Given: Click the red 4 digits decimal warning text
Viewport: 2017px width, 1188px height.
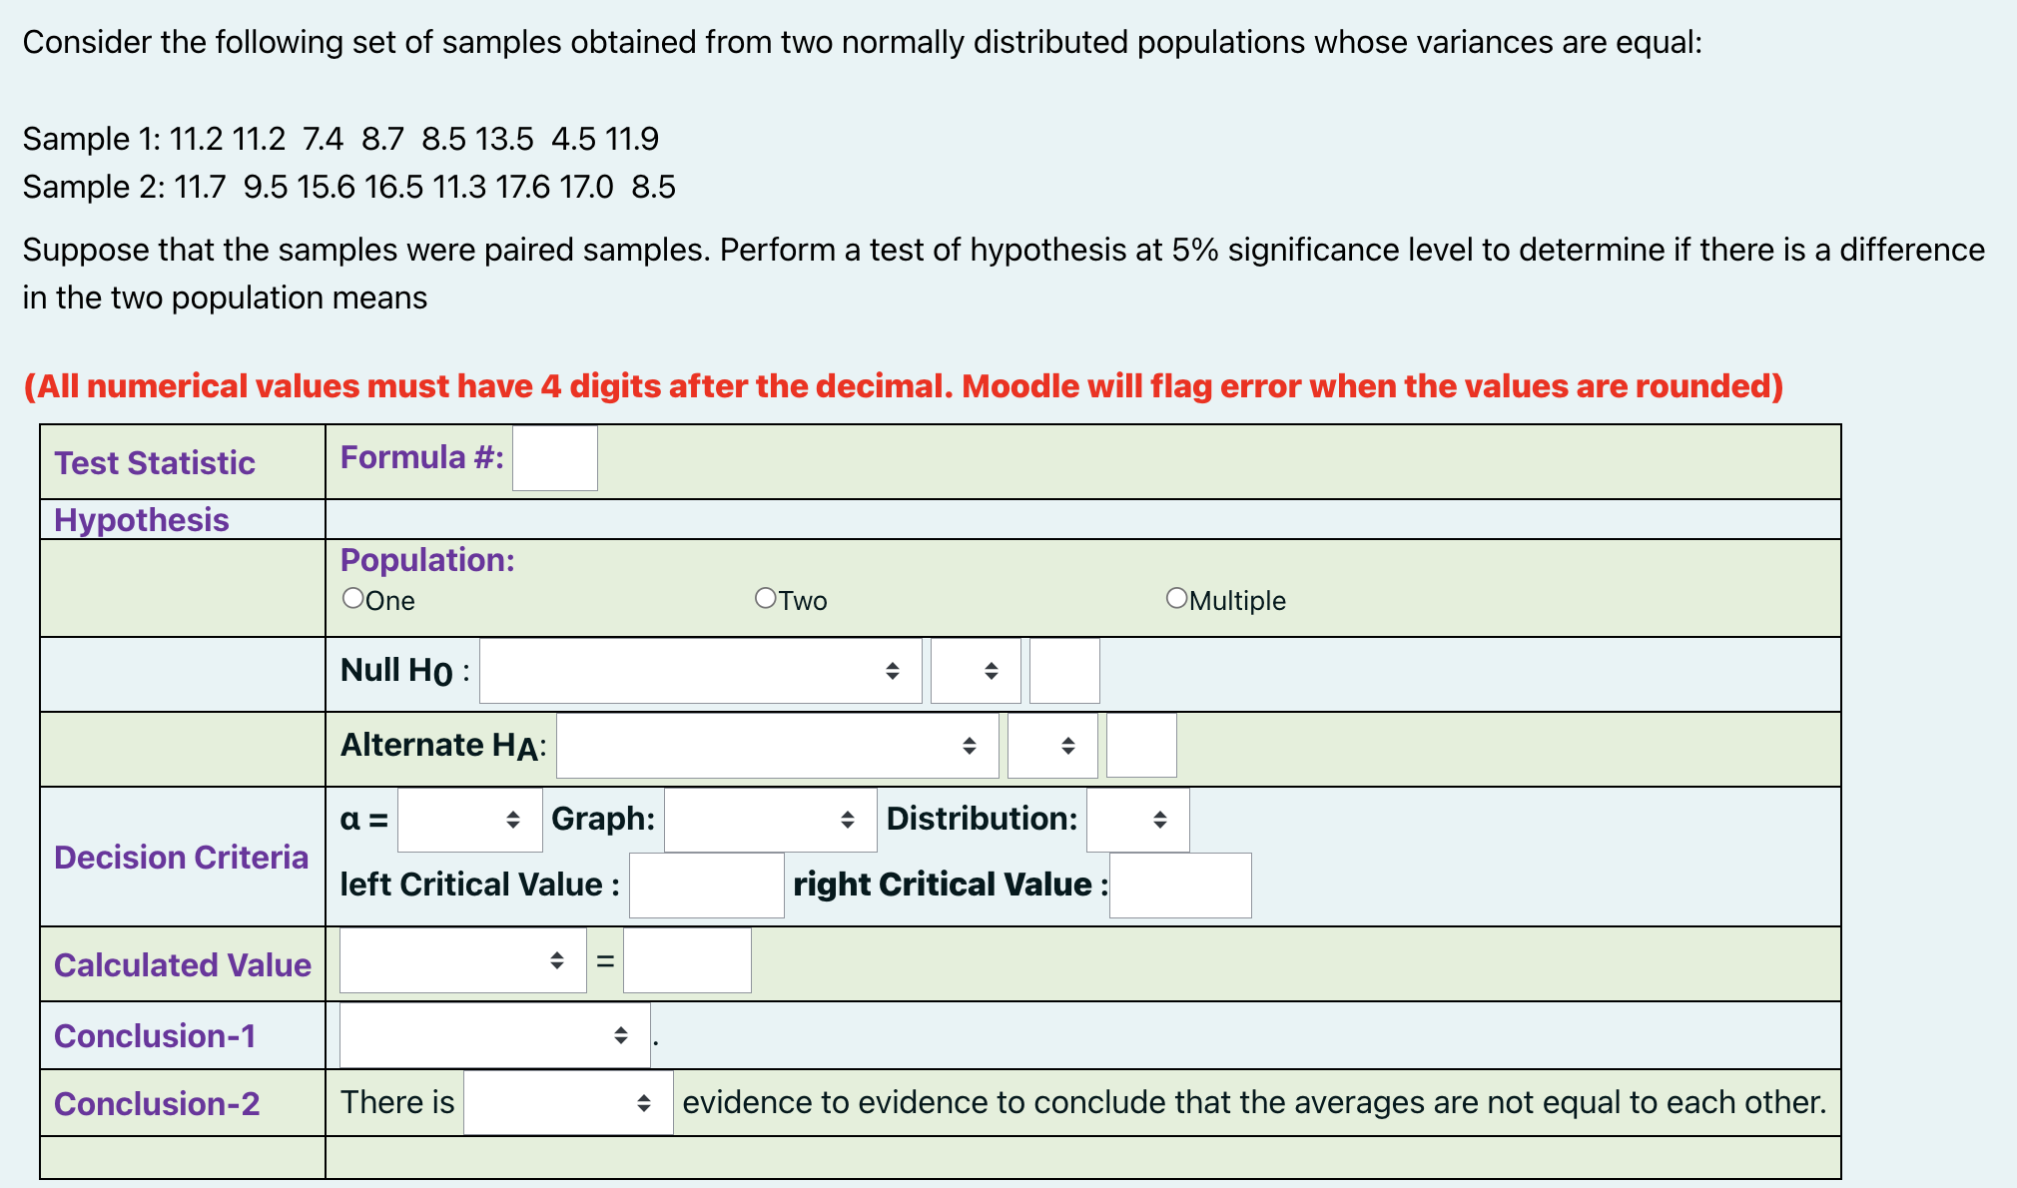Looking at the screenshot, I should tap(904, 386).
